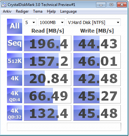Run the 4K random test
The width and height of the screenshot is (129, 136).
[x=15, y=78]
